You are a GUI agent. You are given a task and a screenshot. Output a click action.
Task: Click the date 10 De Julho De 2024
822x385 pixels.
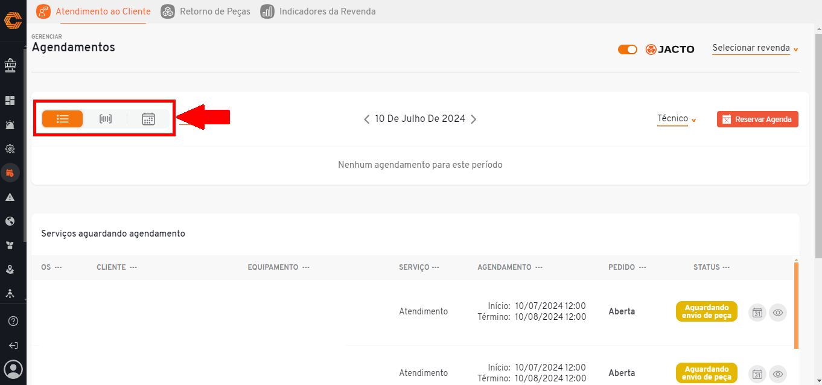click(x=420, y=119)
